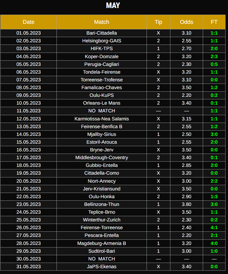Screen dimensions: 228x274
Task: Open the Middlesbrough-Coventry match entry
Action: pyautogui.click(x=102, y=157)
